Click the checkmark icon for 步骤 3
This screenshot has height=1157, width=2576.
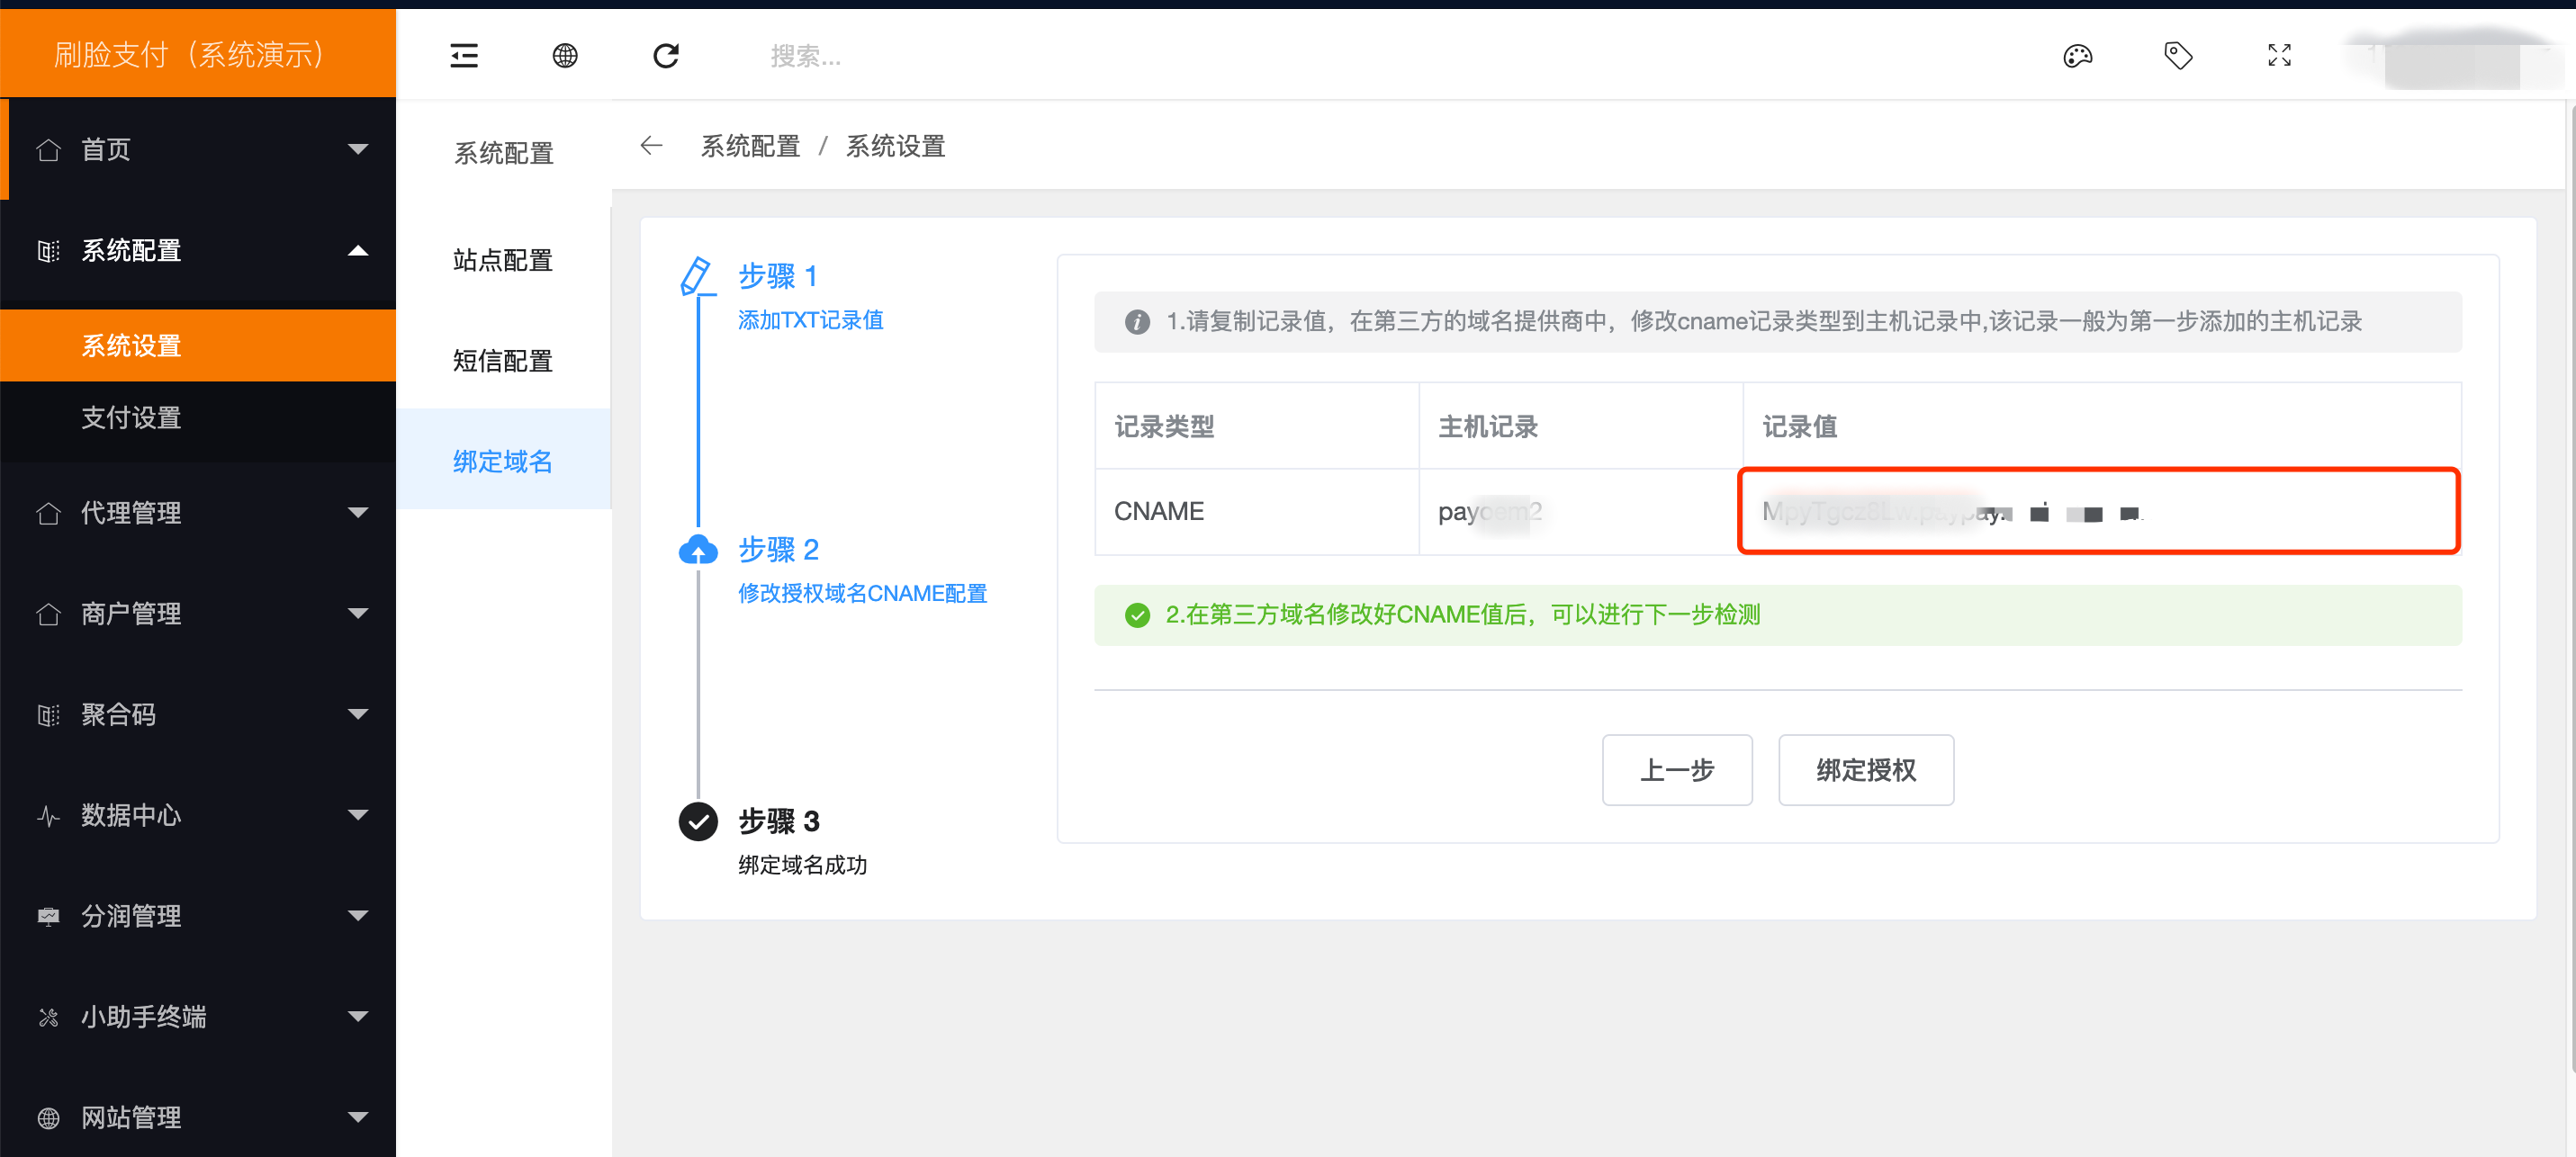click(x=698, y=821)
